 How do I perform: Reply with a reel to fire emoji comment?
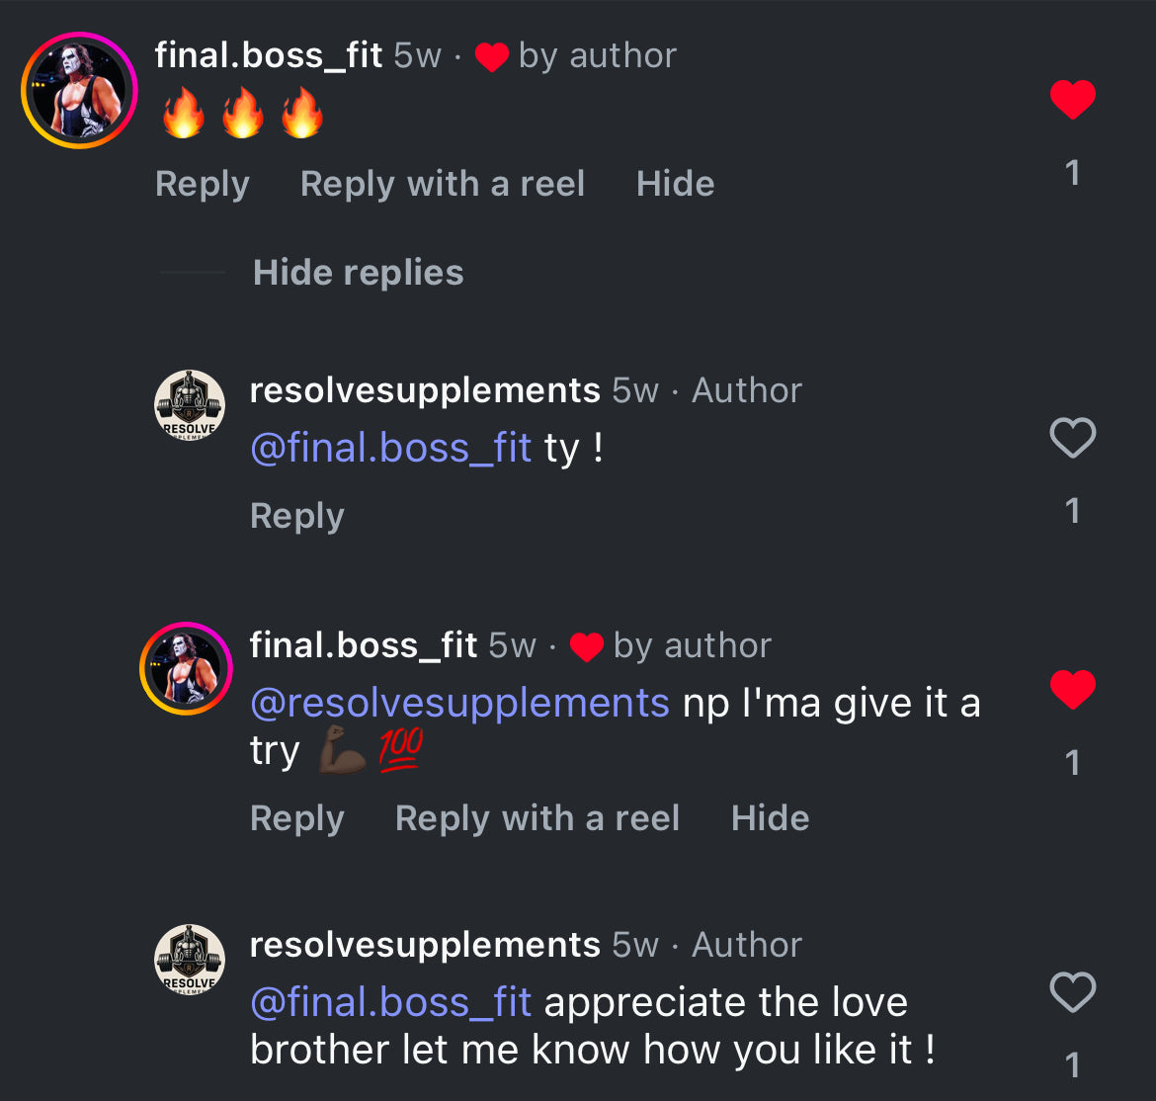click(x=442, y=184)
